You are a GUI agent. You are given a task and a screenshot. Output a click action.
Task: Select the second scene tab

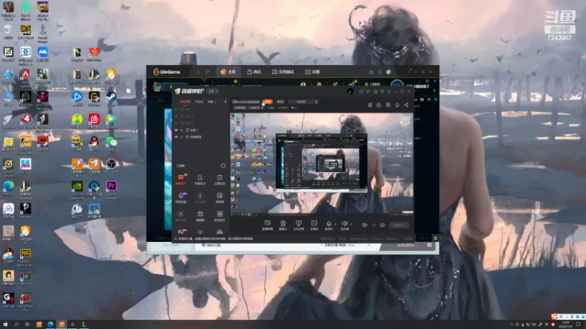tap(199, 102)
